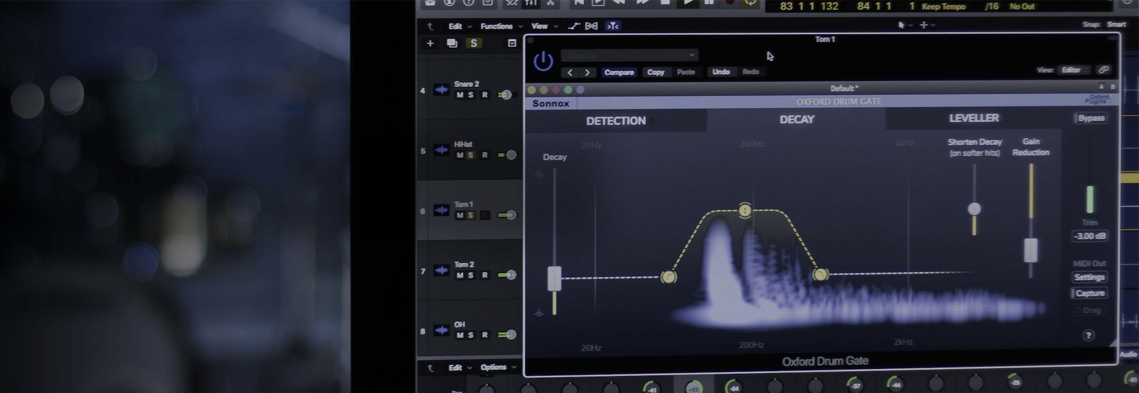Toggle the plugin power button
1139x393 pixels.
tap(543, 61)
